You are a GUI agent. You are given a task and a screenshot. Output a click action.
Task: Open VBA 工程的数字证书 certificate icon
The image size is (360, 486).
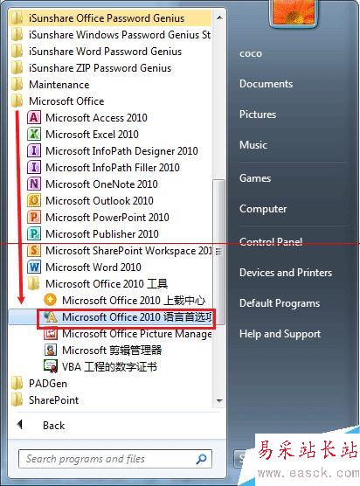(51, 366)
